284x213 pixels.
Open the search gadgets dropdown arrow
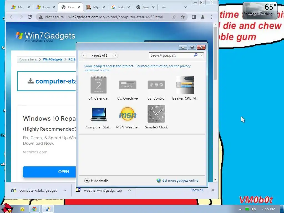(201, 55)
